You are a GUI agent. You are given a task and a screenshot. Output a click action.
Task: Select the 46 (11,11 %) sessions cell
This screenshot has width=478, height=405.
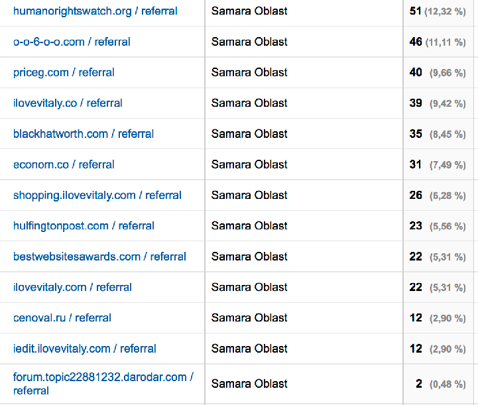[x=438, y=42]
